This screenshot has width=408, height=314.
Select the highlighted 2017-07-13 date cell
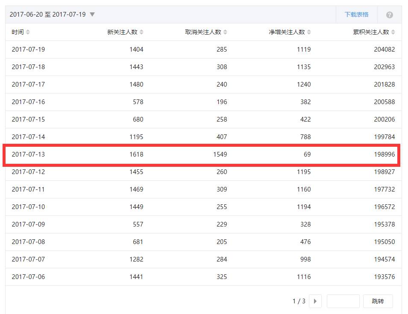28,154
